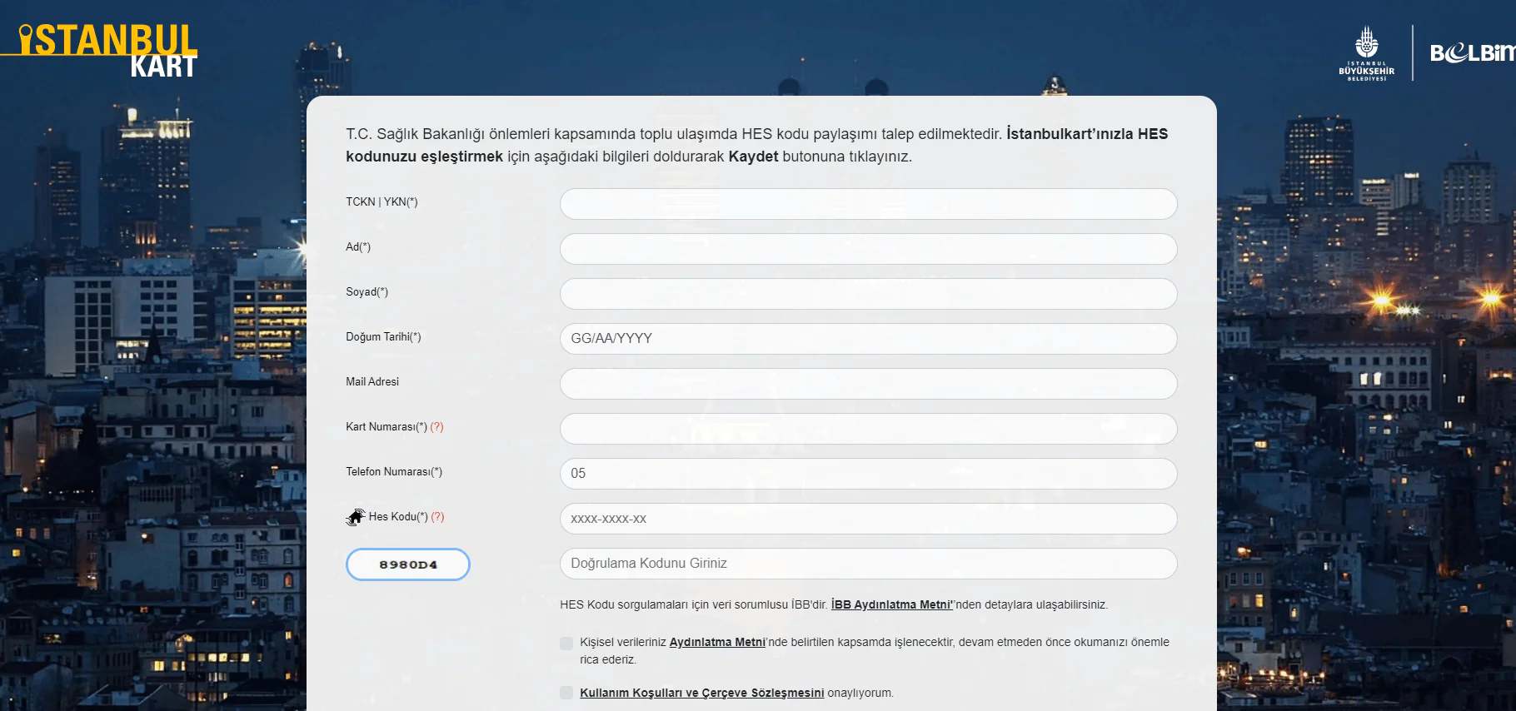Image resolution: width=1516 pixels, height=711 pixels.
Task: Open the Aydınlatma Metni link beside checkbox
Action: pyautogui.click(x=716, y=643)
